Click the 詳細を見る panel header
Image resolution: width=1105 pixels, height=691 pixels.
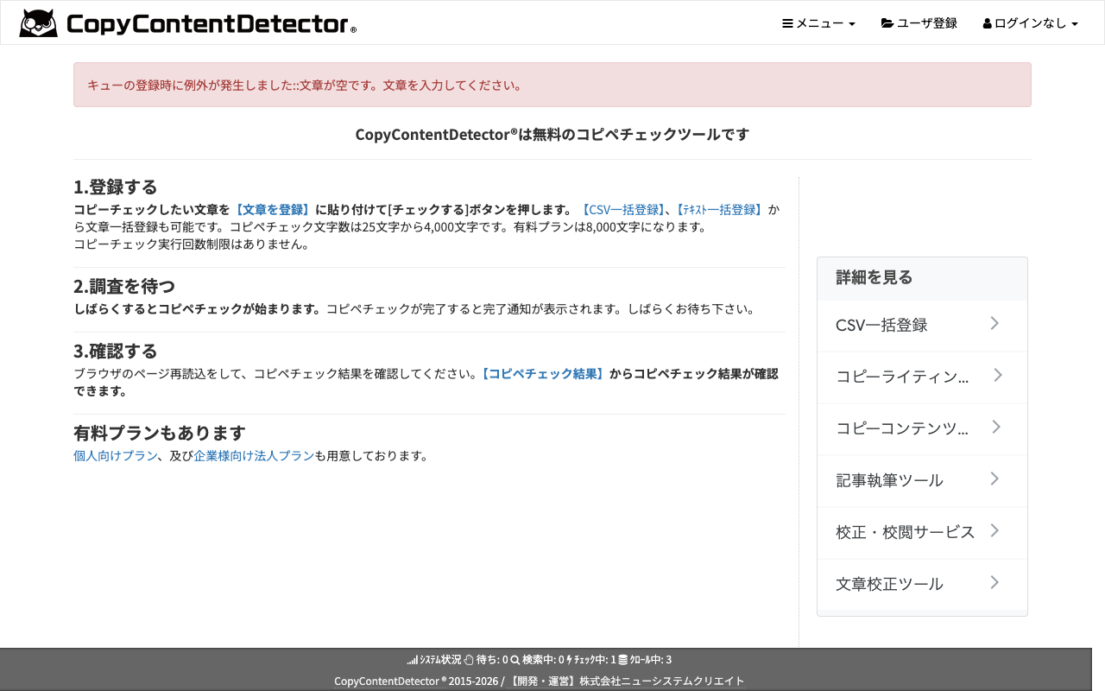(x=875, y=277)
